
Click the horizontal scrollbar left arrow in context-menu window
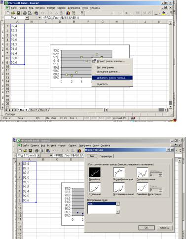[x=106, y=110]
